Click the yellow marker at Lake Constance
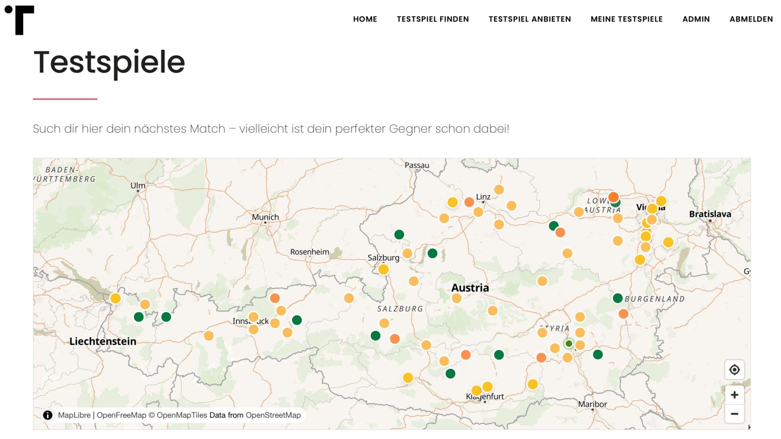 coord(116,299)
